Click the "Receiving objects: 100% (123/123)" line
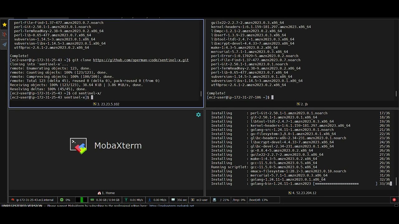The width and height of the screenshot is (399, 224). coord(76,85)
